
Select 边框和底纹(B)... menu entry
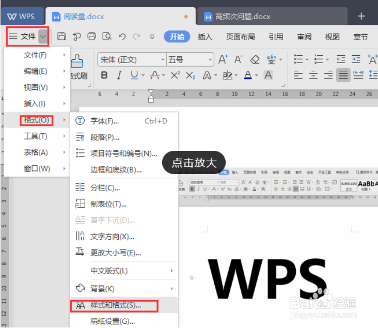pos(124,170)
